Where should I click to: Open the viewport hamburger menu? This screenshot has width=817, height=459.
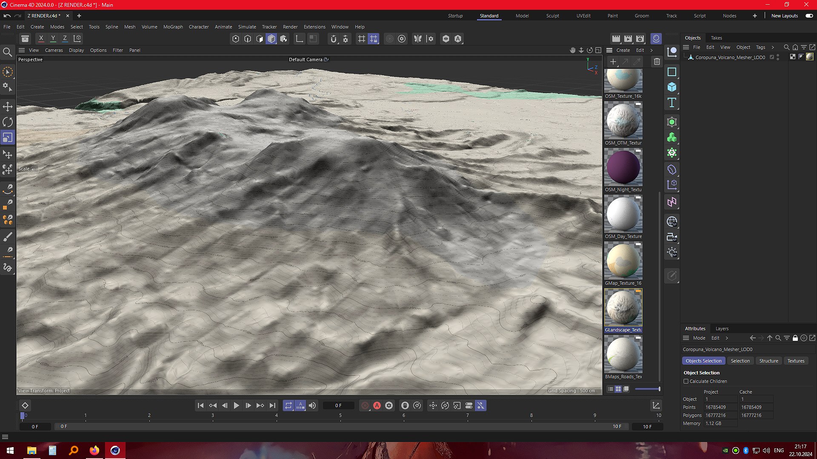point(22,50)
